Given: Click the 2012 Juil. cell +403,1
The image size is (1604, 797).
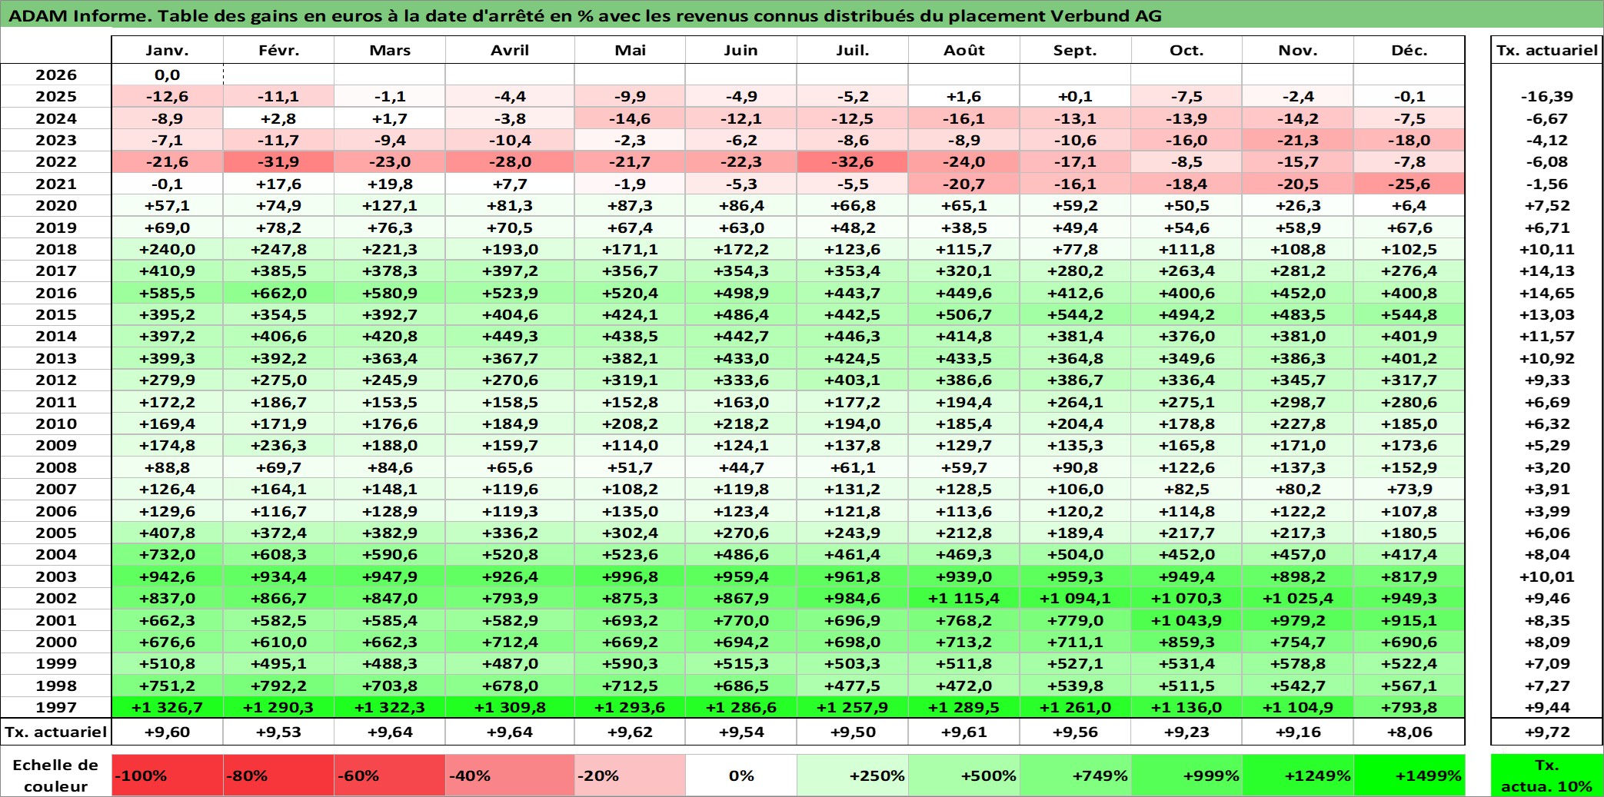Looking at the screenshot, I should [853, 380].
